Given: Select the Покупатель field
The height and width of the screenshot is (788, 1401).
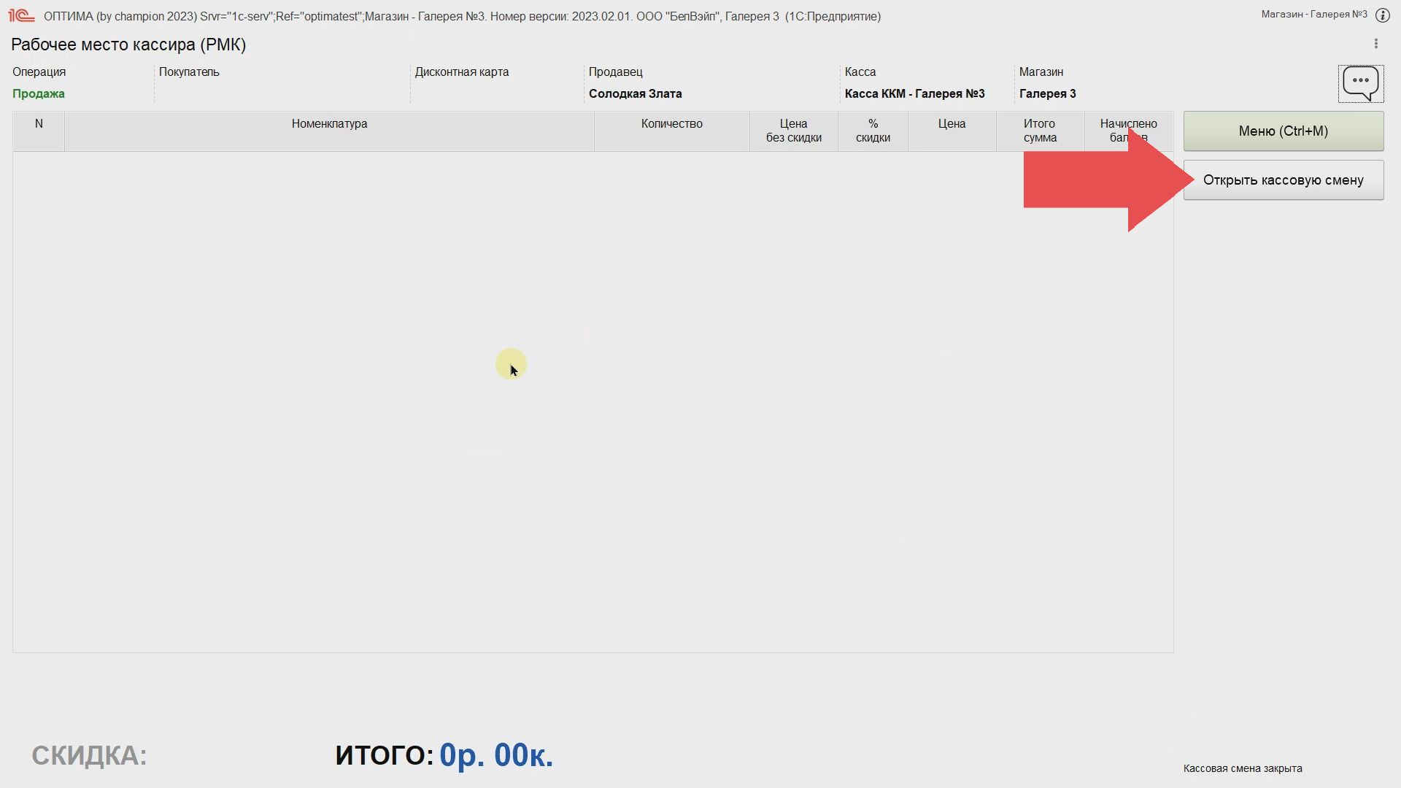Looking at the screenshot, I should pyautogui.click(x=281, y=93).
